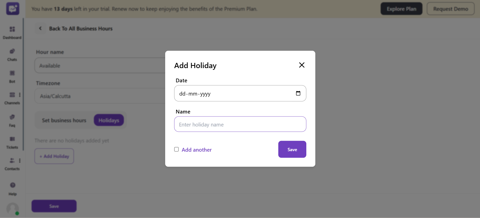This screenshot has height=218, width=480.
Task: Open the Faq section
Action: [12, 119]
